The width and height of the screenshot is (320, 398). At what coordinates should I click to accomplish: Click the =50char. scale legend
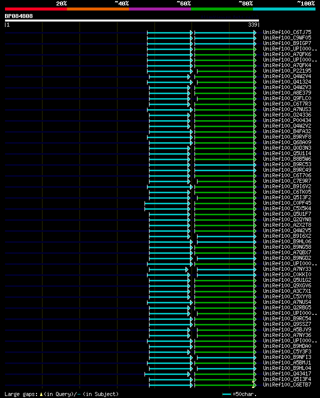(239, 394)
